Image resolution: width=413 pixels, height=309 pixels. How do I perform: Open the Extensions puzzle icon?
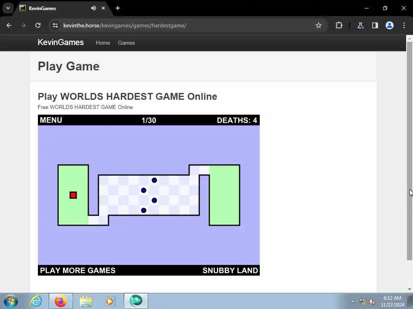[339, 25]
